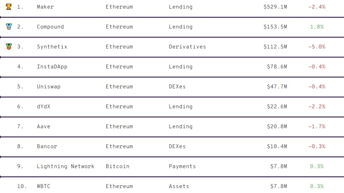
Task: Click the 1.8% change value for Compound
Action: point(317,27)
